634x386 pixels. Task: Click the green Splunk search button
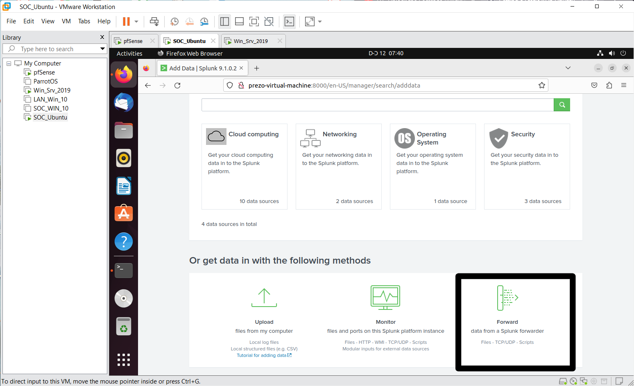(562, 105)
